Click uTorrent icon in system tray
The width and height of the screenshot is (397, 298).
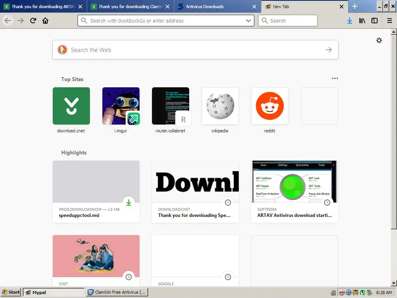pos(362,293)
